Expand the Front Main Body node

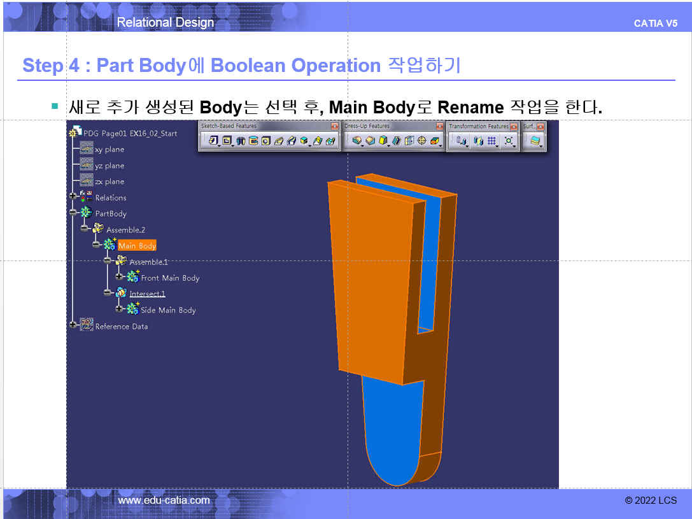[x=119, y=276]
